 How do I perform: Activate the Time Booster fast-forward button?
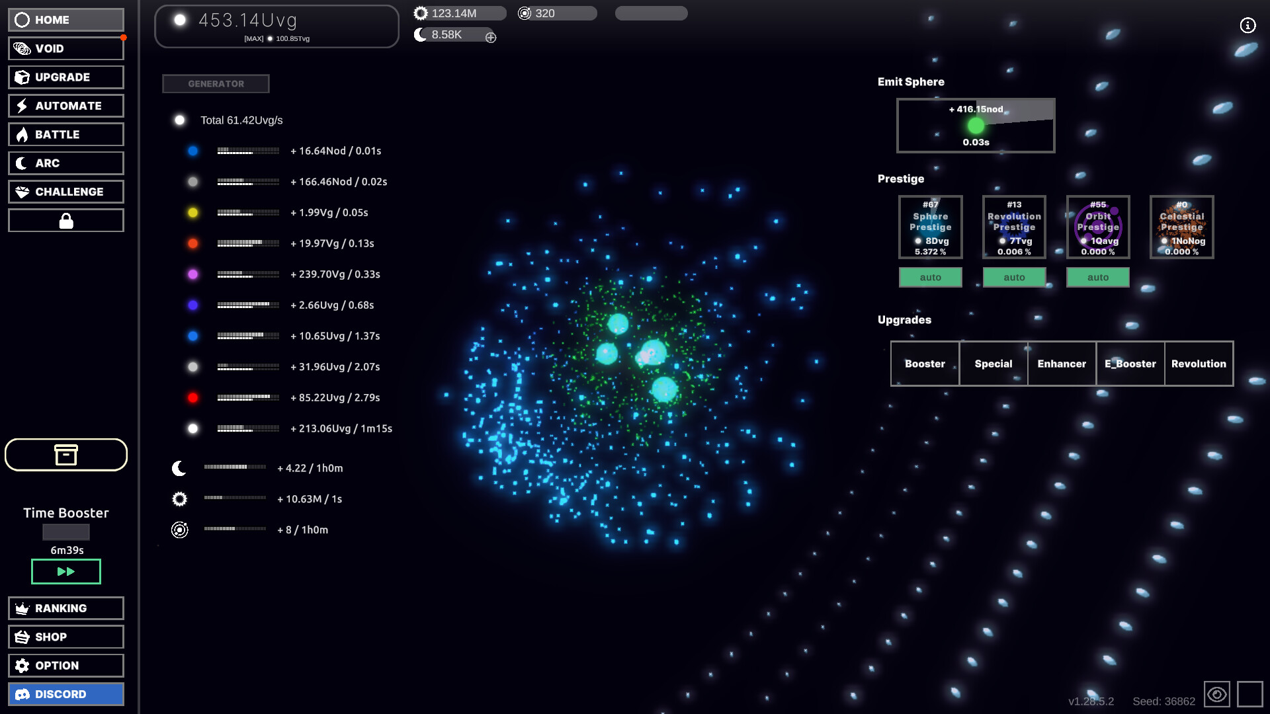pos(65,571)
